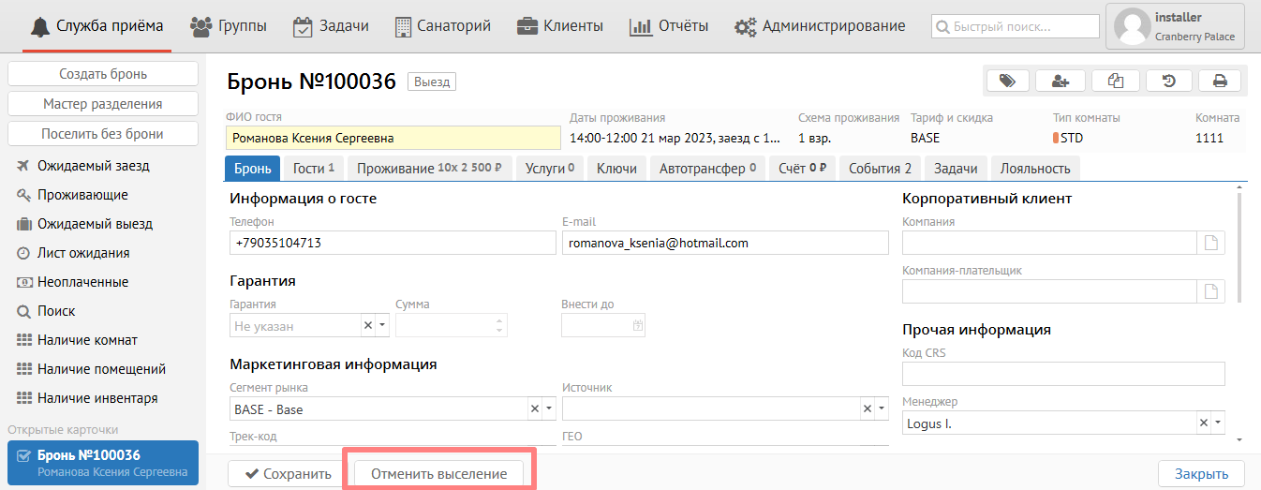
Task: Open the Отчёты top menu
Action: tap(668, 26)
